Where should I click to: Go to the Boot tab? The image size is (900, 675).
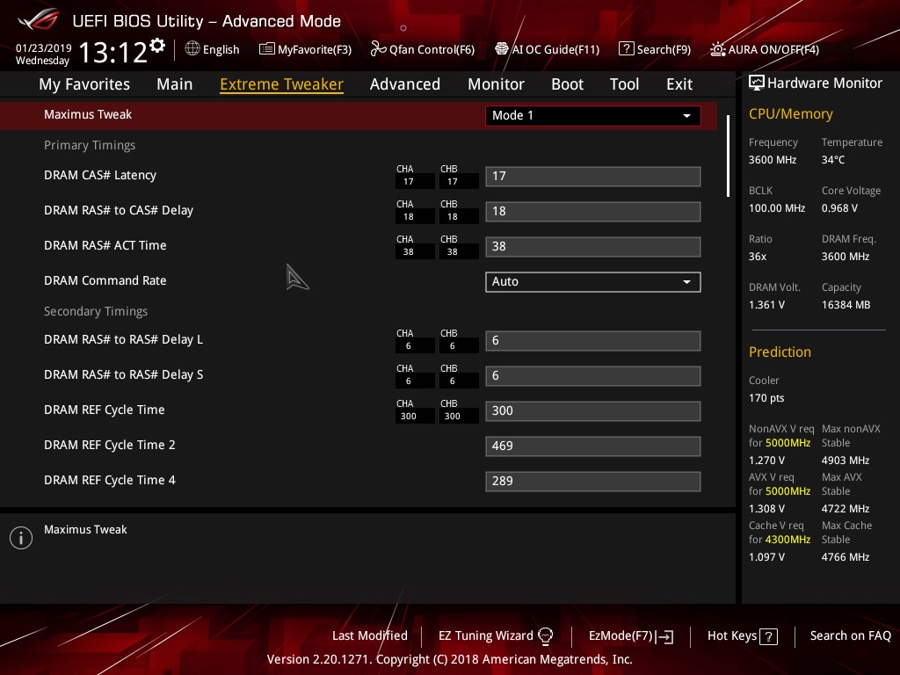(x=567, y=84)
